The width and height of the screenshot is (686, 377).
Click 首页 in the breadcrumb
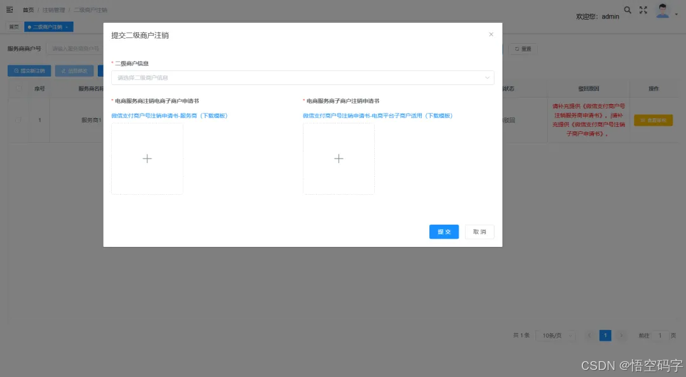28,10
